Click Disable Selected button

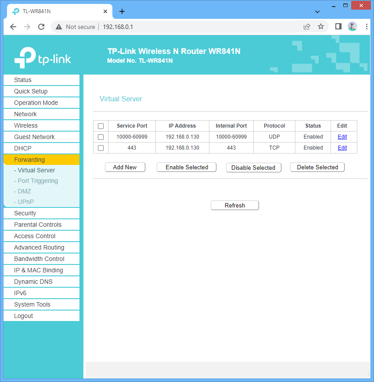coord(254,168)
